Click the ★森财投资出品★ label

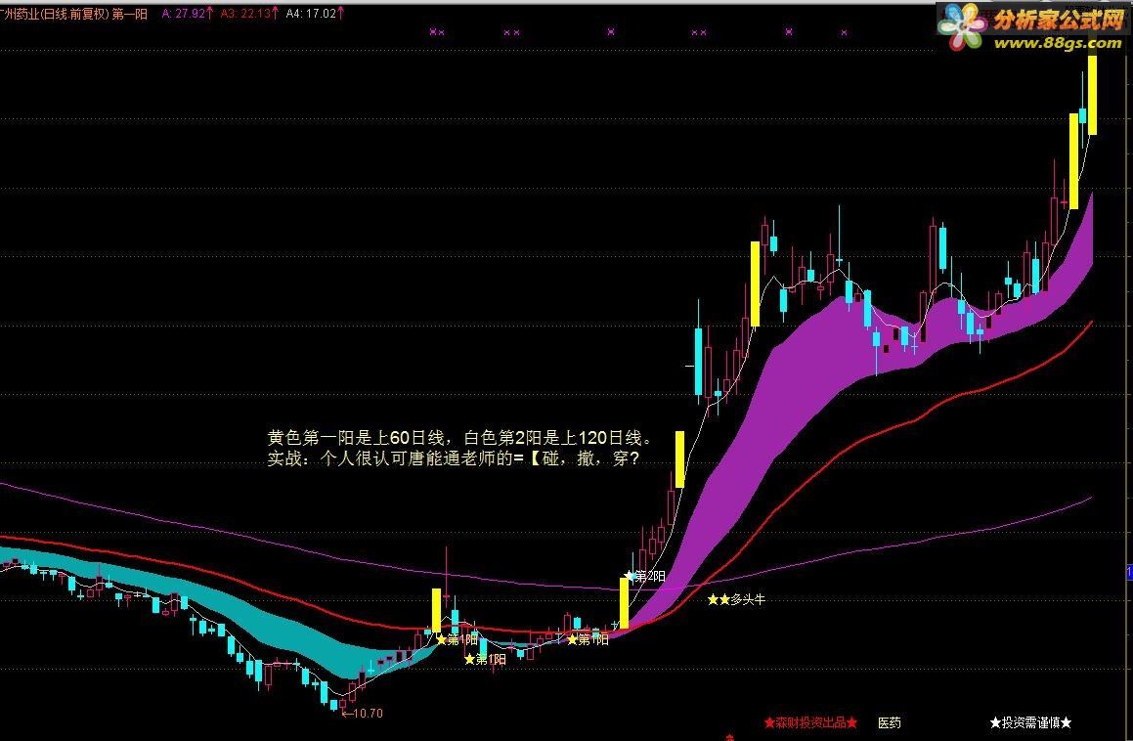[810, 722]
